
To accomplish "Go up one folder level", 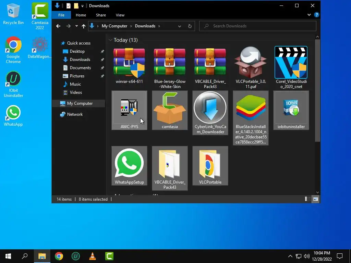I will coord(84,26).
